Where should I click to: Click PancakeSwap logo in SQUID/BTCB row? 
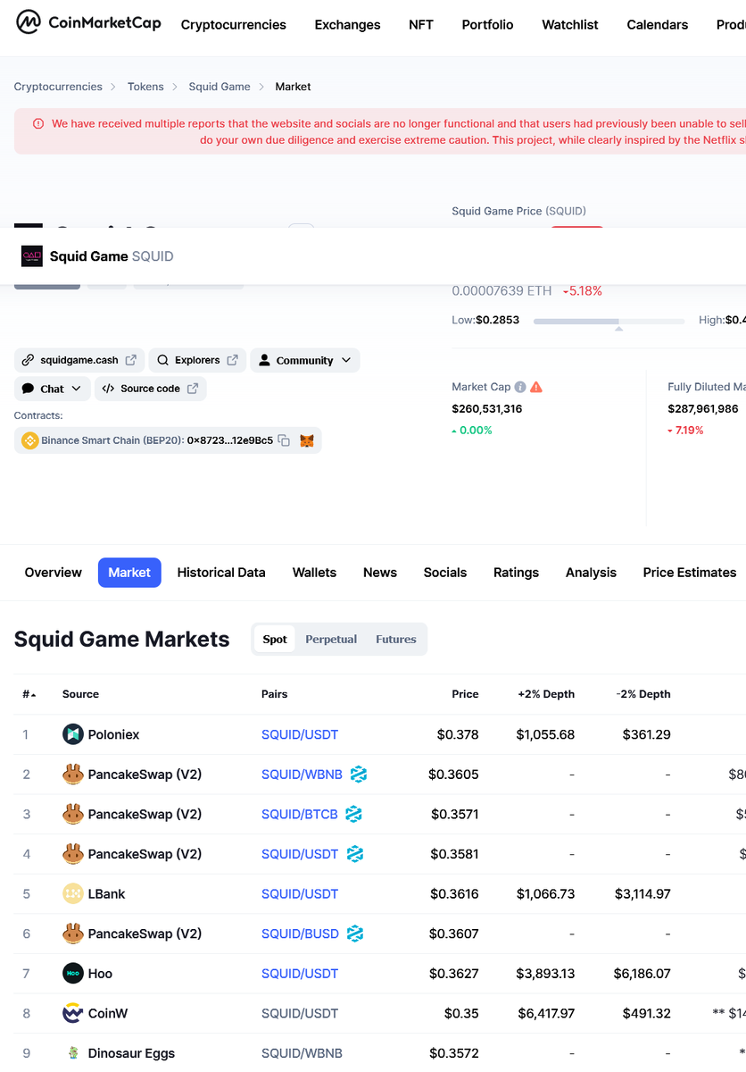pos(73,814)
